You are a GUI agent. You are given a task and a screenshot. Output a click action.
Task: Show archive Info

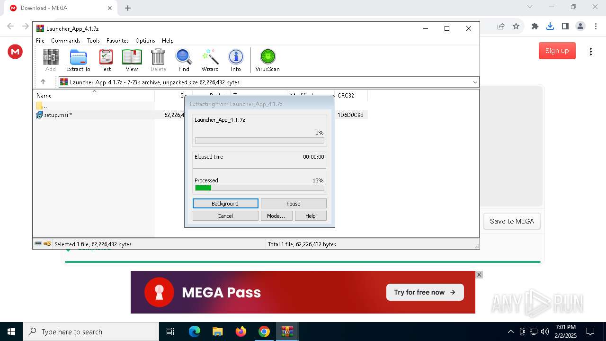pos(236,60)
